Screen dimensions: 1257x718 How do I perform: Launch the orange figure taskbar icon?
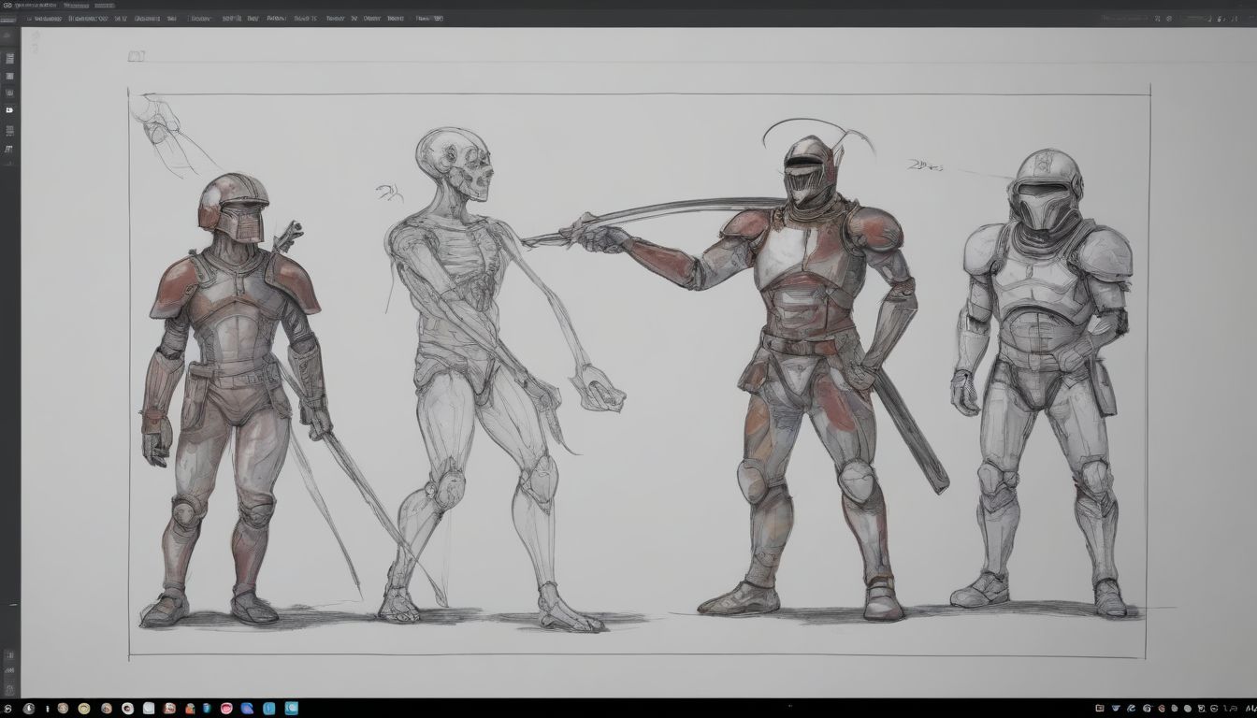[190, 709]
